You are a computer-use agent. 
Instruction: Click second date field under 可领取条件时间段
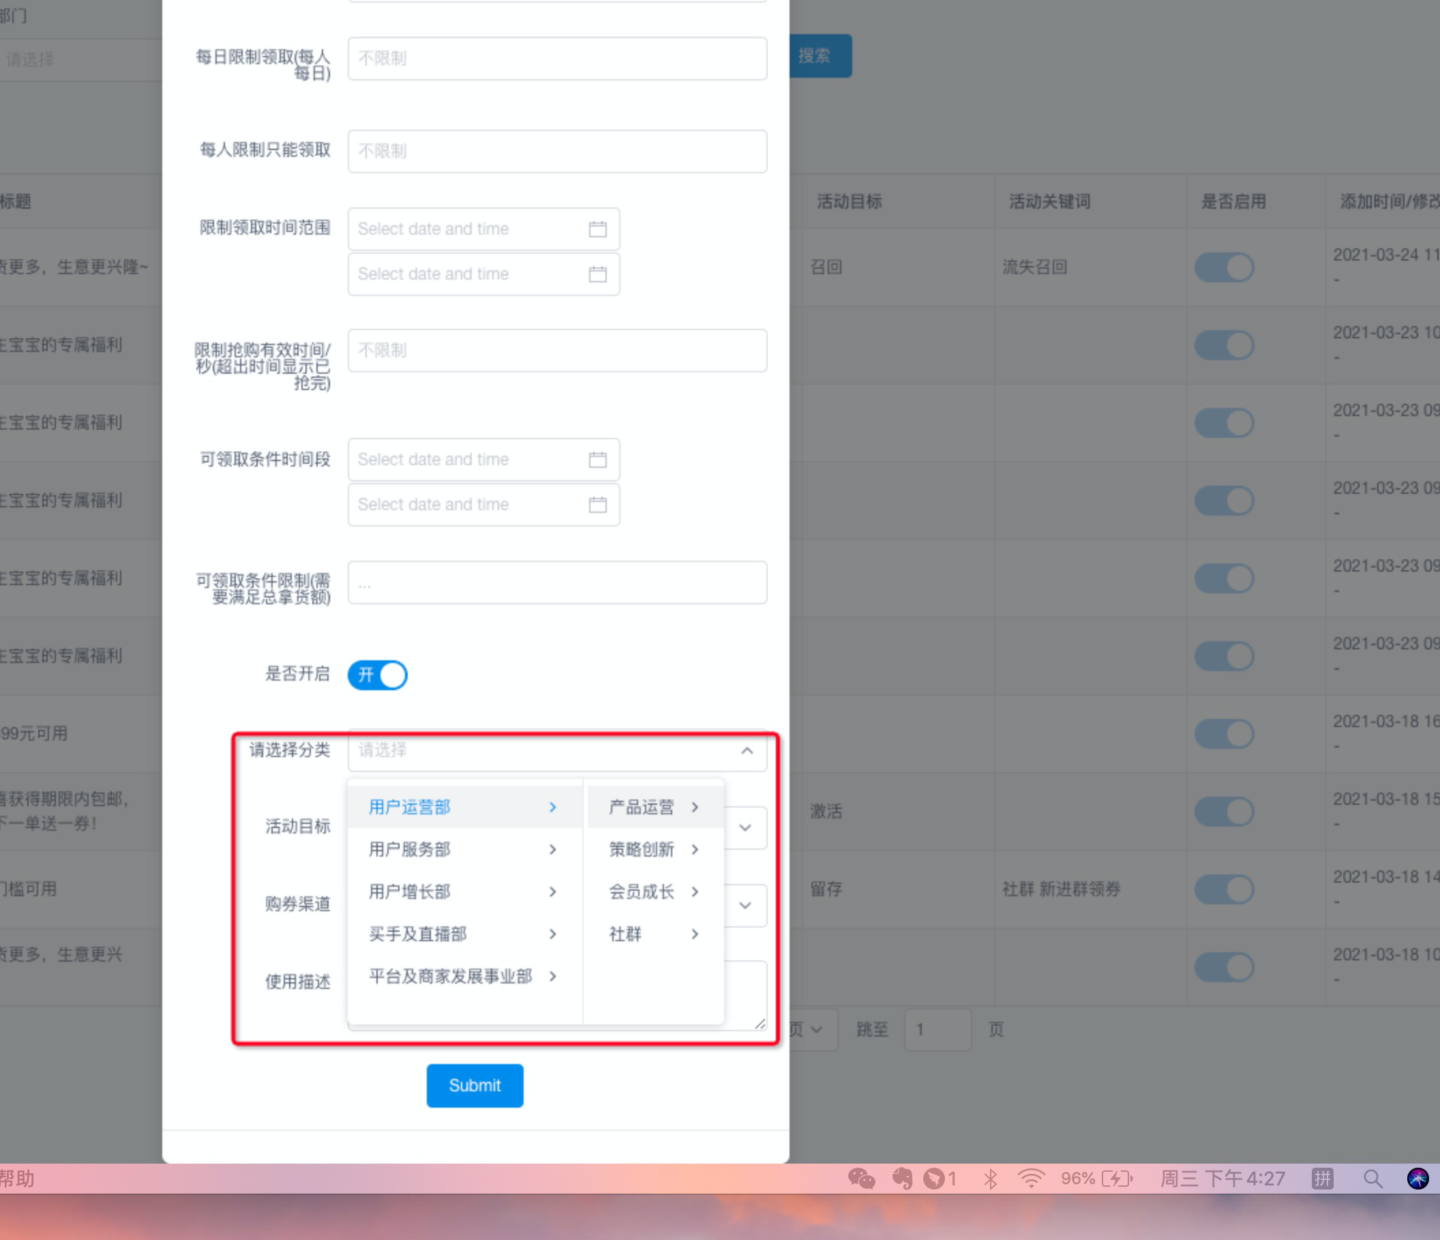483,505
